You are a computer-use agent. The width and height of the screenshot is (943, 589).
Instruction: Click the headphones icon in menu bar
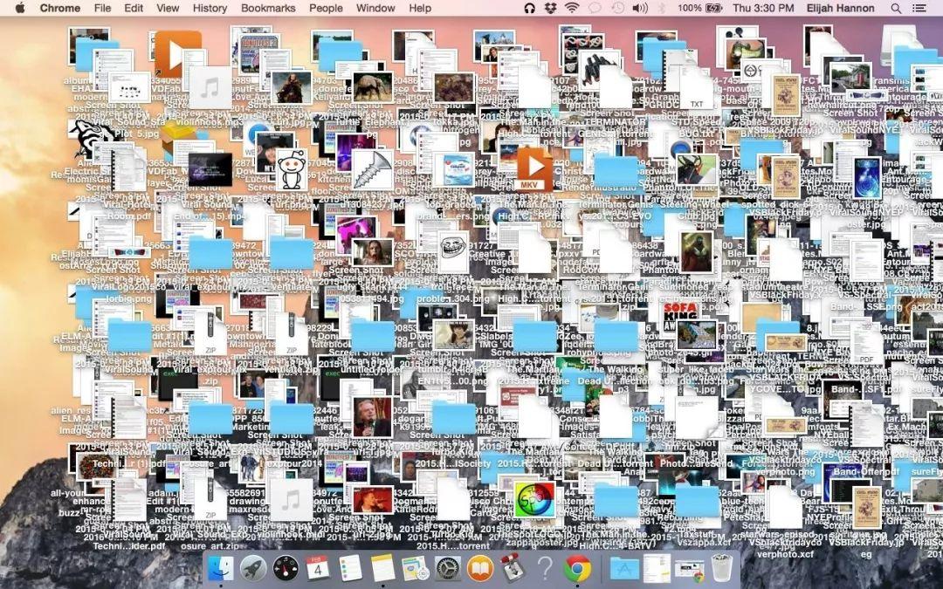point(529,8)
